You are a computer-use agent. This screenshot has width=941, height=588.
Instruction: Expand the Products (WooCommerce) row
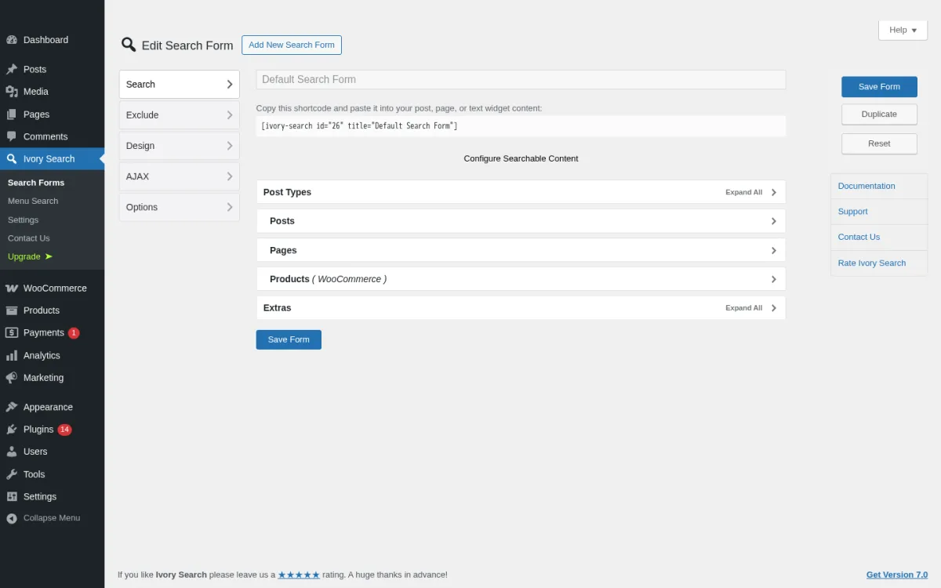coord(521,279)
